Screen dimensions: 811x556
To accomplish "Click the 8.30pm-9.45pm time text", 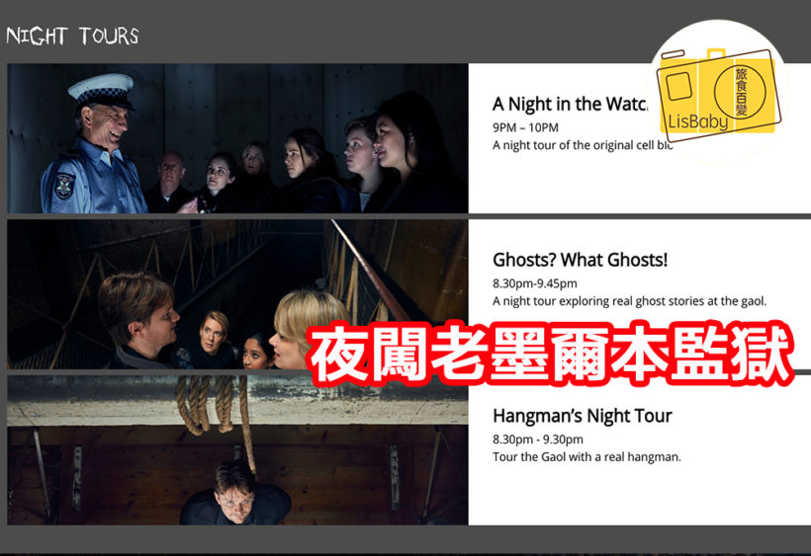I will tap(535, 283).
